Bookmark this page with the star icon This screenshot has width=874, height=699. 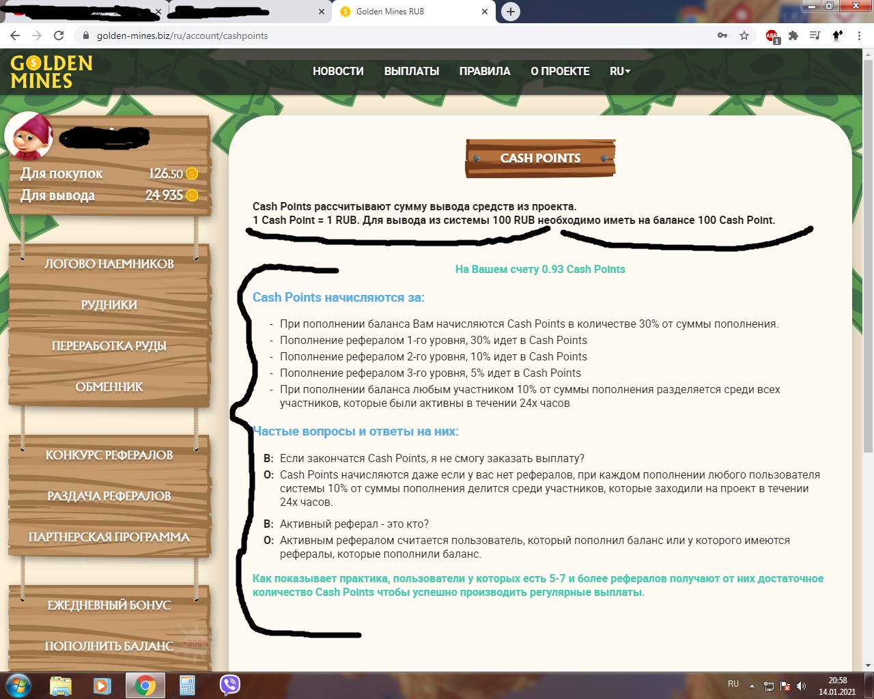click(744, 35)
